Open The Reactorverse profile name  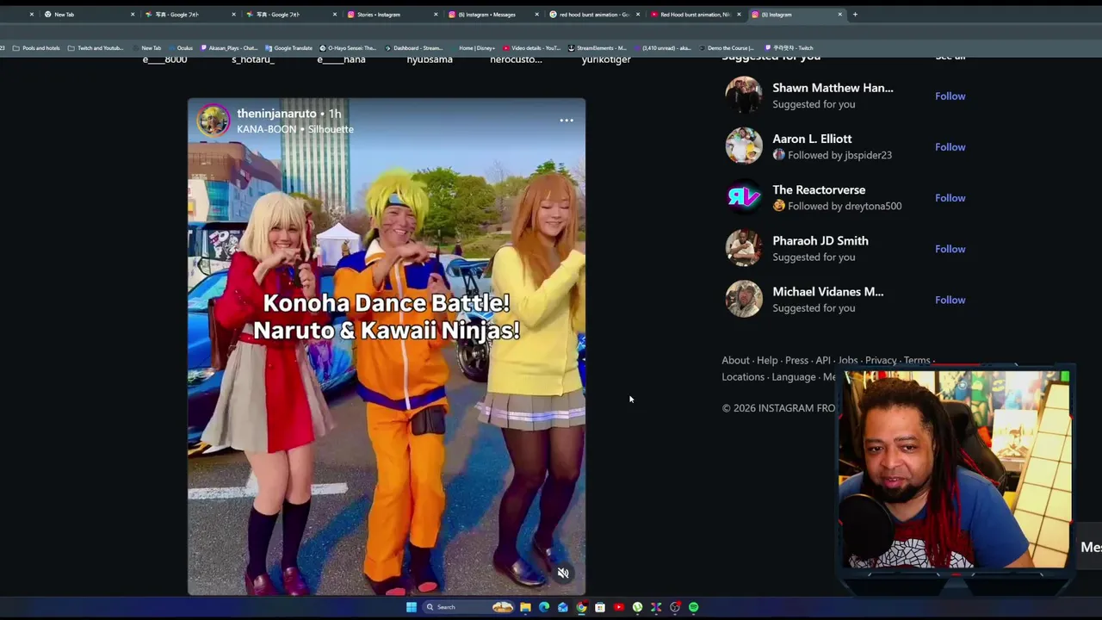(819, 189)
